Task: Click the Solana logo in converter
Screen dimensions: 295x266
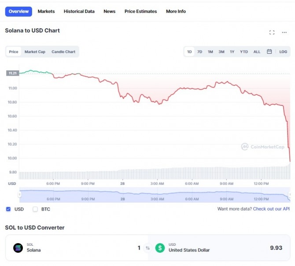Action: tap(18, 248)
